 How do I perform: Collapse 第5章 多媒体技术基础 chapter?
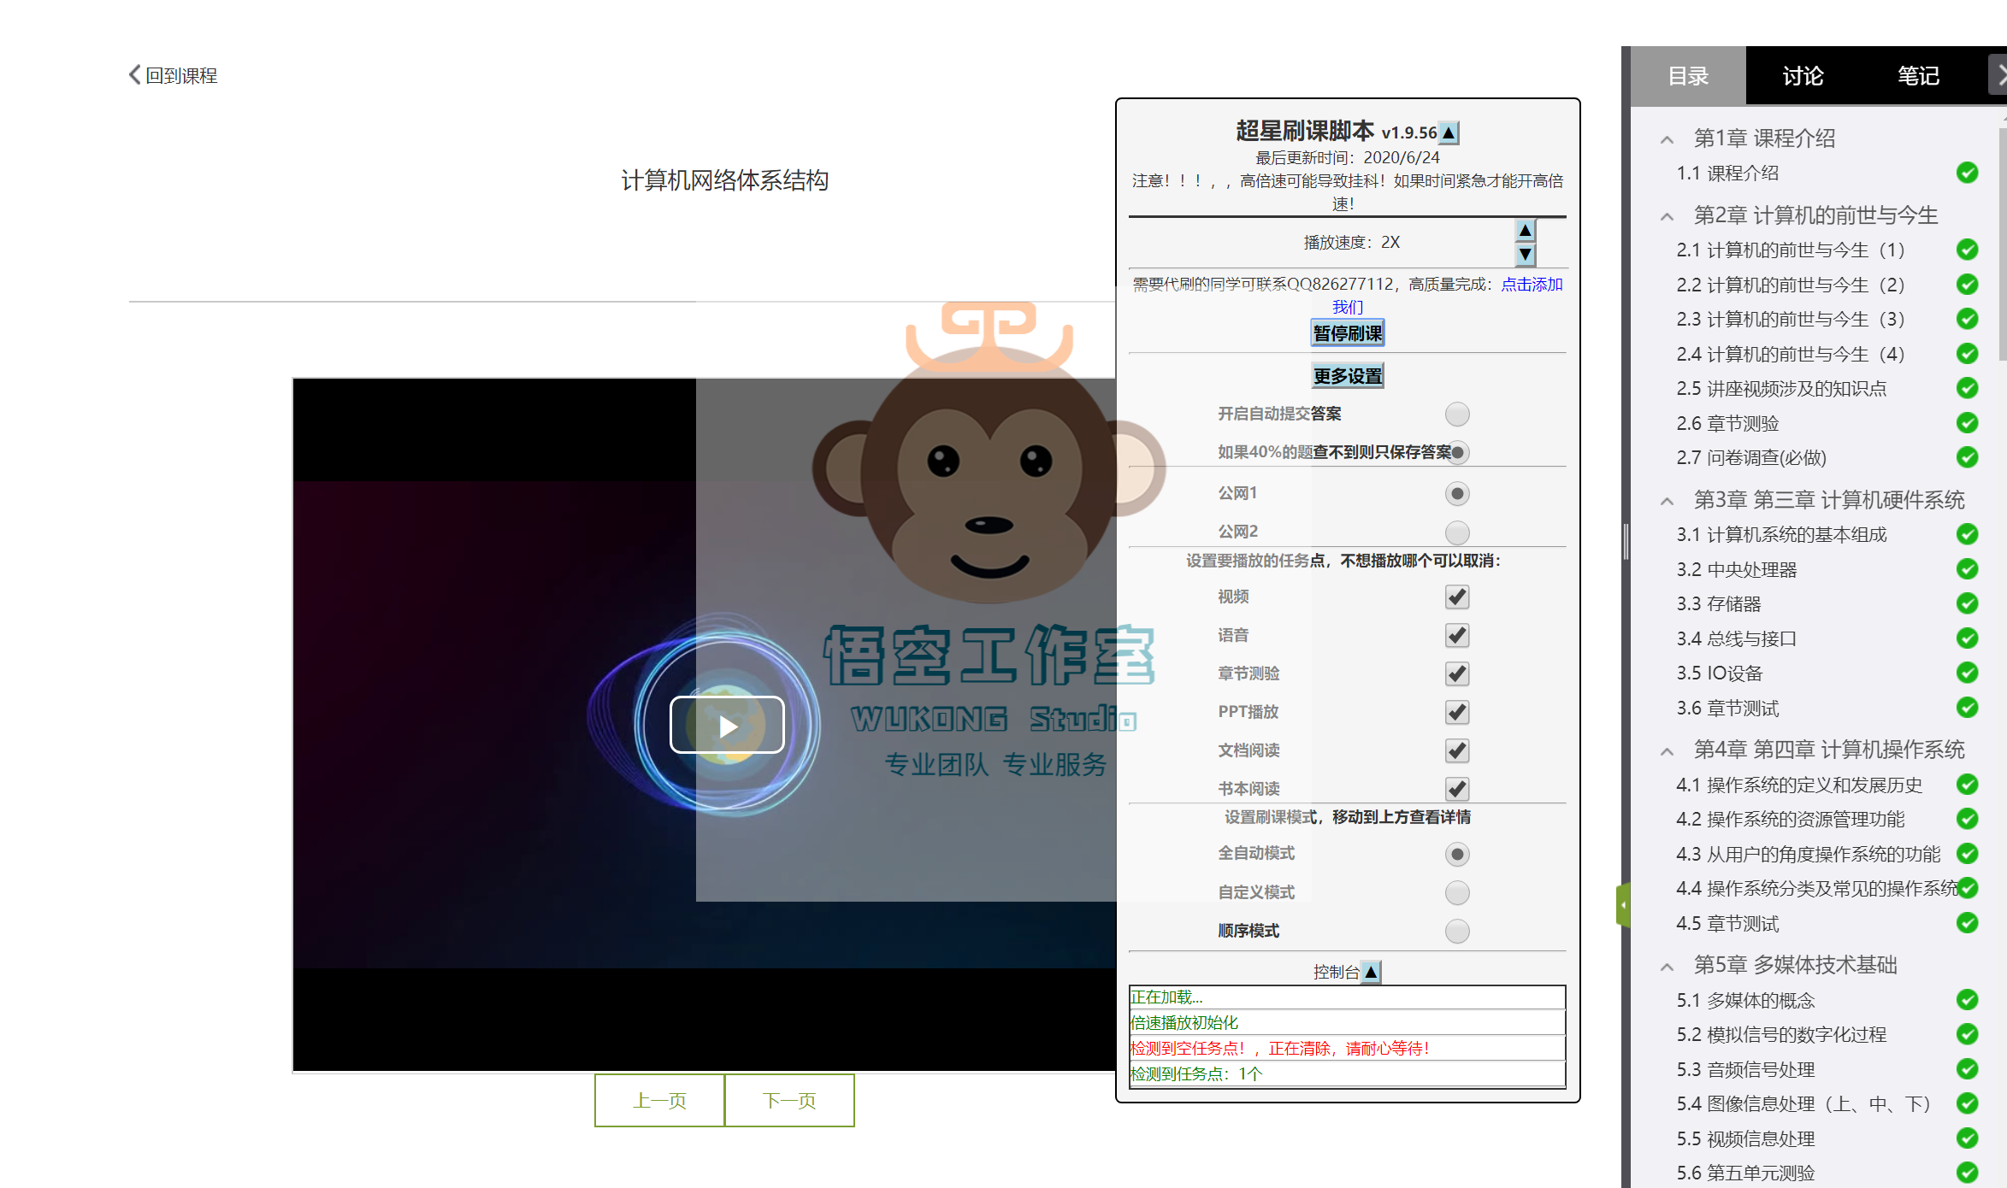pyautogui.click(x=1667, y=967)
